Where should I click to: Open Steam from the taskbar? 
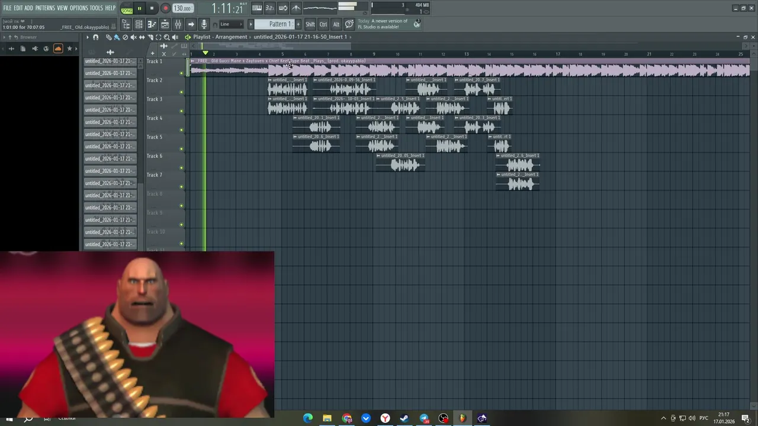point(404,418)
